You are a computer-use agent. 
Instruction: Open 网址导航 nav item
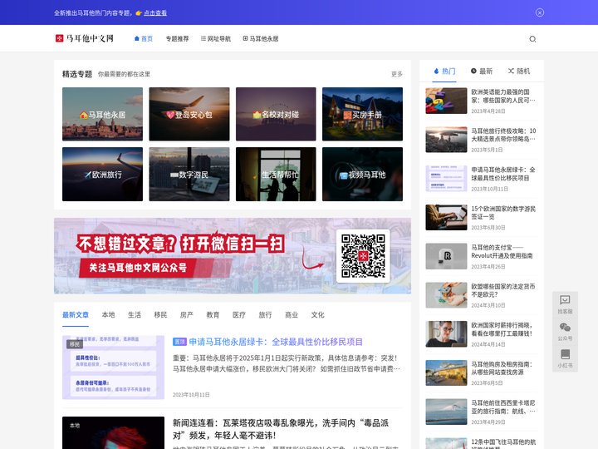click(x=216, y=38)
